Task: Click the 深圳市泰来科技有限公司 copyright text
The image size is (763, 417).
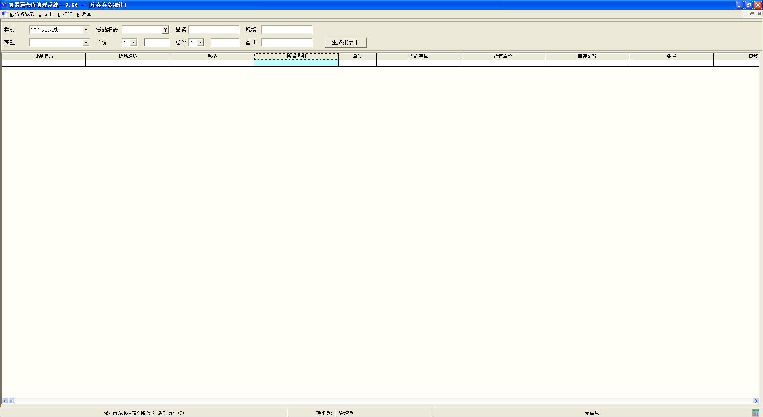Action: coord(143,413)
